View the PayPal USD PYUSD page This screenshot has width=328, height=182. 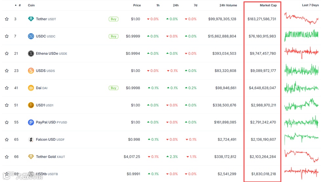(51, 122)
